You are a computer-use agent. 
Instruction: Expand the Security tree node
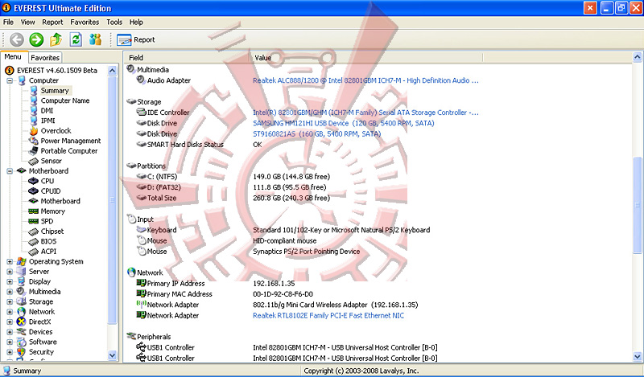[x=10, y=352]
